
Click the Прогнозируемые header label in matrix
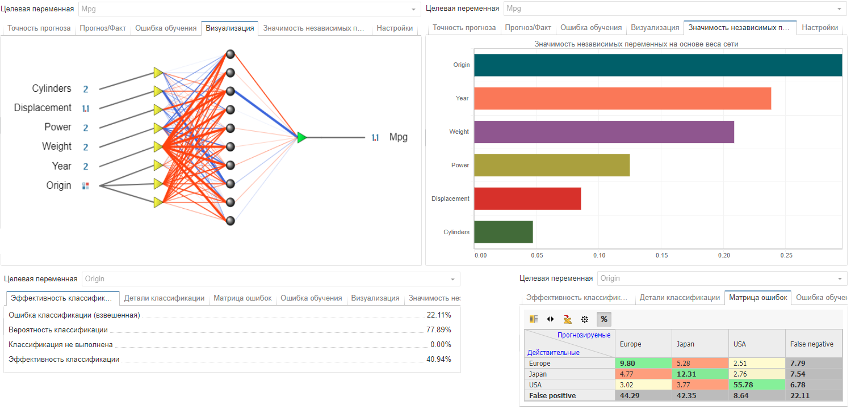(584, 335)
